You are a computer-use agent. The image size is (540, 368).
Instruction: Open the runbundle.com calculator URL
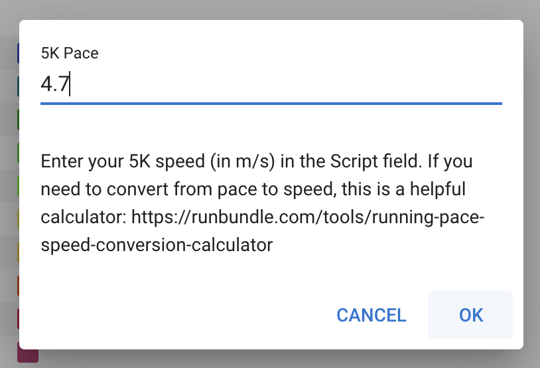(308, 217)
